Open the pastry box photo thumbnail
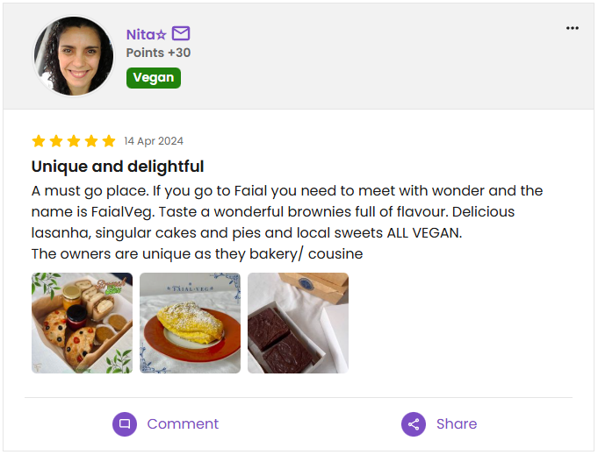This screenshot has width=598, height=455. [82, 323]
